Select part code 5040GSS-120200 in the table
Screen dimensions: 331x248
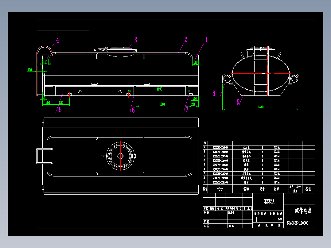(x=220, y=178)
